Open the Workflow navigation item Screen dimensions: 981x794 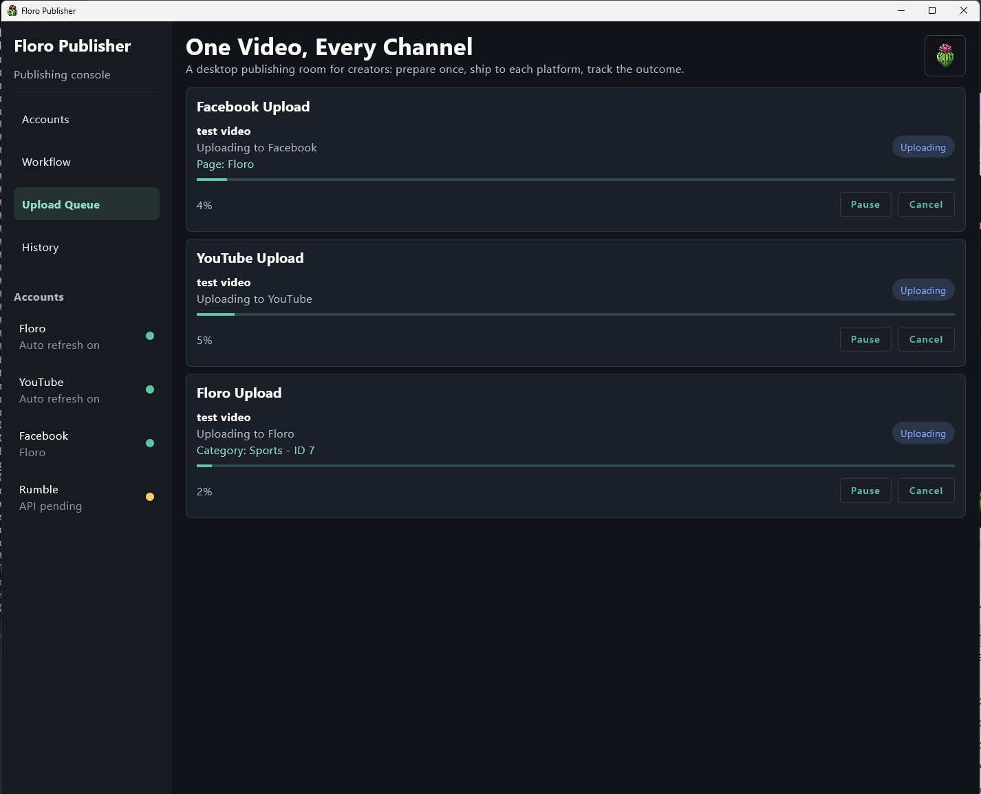point(87,162)
